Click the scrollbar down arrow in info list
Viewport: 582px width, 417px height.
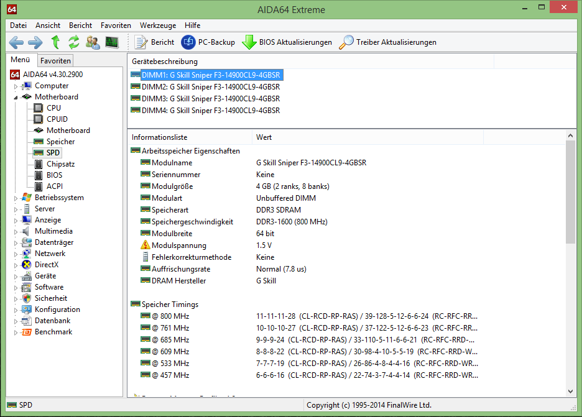click(570, 392)
